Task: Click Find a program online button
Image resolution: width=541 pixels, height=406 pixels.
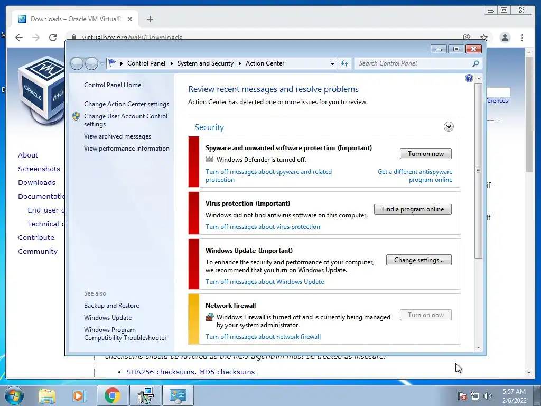Action: 413,209
